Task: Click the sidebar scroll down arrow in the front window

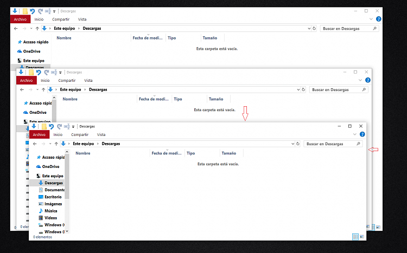Action: click(x=67, y=231)
